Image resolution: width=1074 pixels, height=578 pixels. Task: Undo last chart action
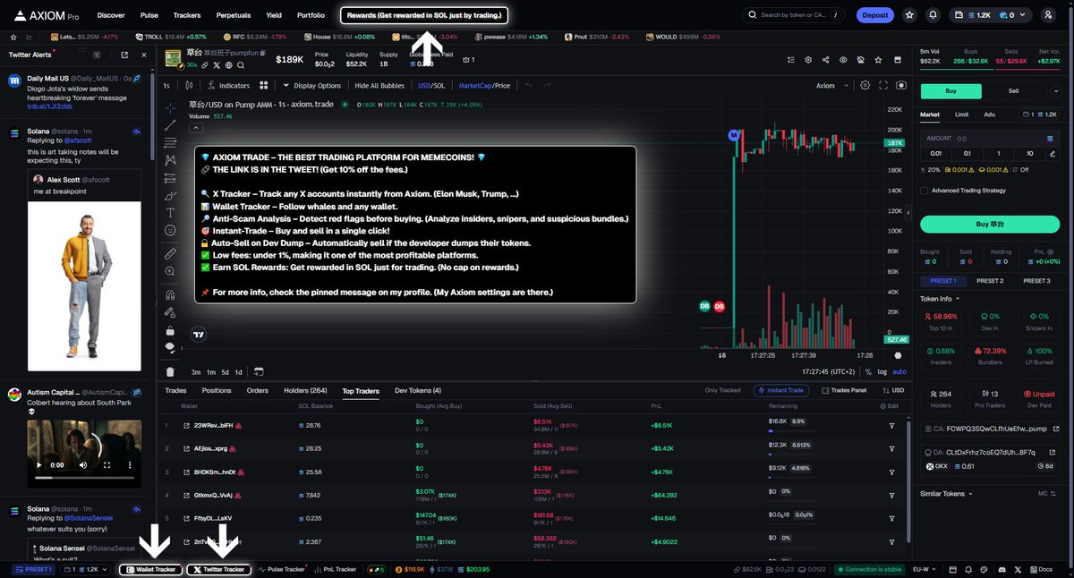click(x=528, y=86)
